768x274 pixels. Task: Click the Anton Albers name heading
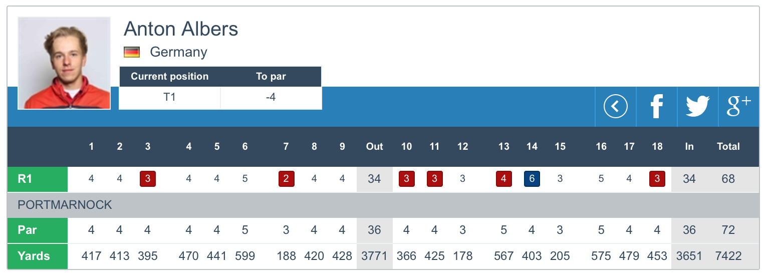pyautogui.click(x=181, y=29)
